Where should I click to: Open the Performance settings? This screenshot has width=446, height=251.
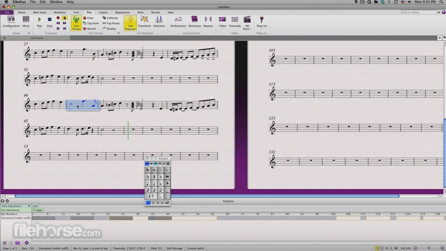(x=178, y=22)
